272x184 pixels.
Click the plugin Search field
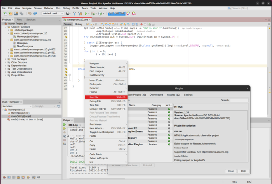(239, 100)
